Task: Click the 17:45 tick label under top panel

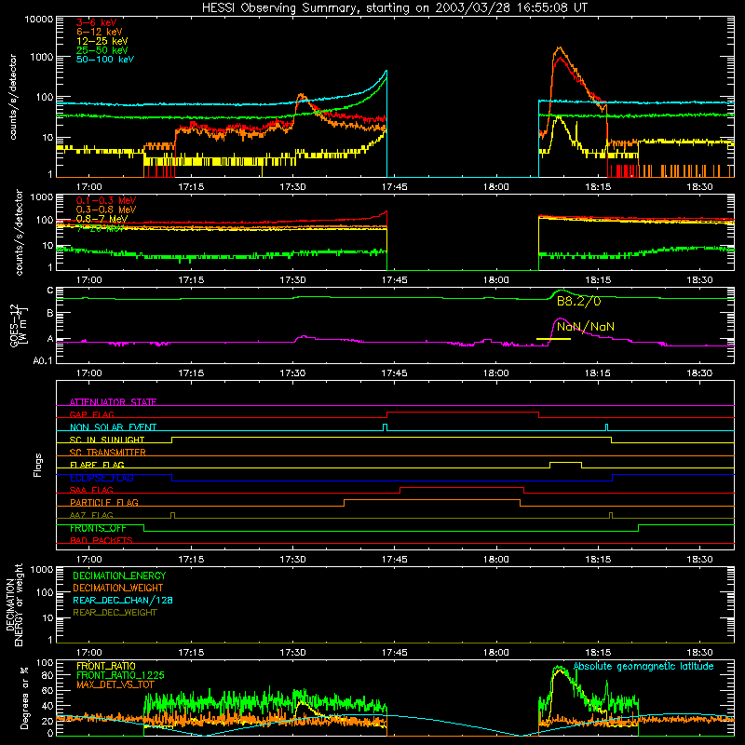Action: click(394, 187)
